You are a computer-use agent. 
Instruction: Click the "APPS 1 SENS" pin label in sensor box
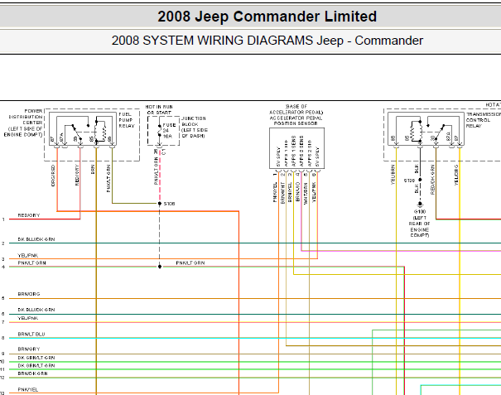click(294, 152)
